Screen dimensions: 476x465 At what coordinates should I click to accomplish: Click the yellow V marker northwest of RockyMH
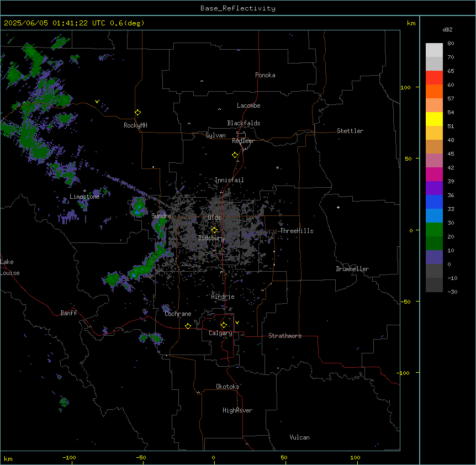tap(97, 102)
